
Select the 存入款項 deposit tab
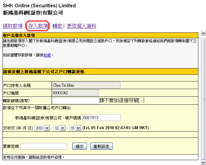(x=38, y=26)
